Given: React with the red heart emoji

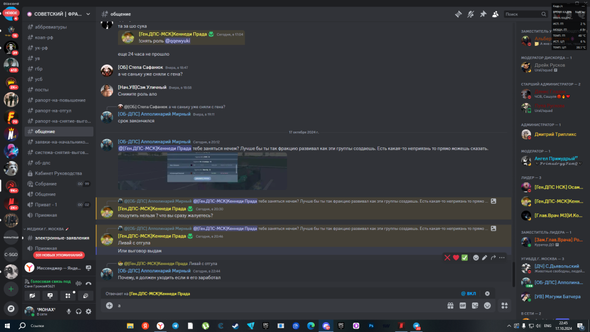Looking at the screenshot, I should [x=456, y=258].
